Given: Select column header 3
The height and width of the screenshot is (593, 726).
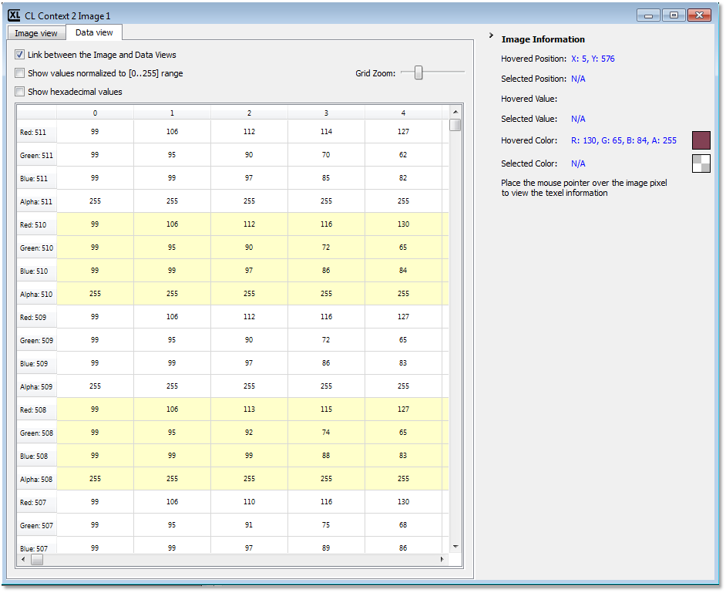Looking at the screenshot, I should click(327, 113).
